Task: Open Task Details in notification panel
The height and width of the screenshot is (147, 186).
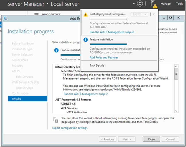Action: tap(97, 65)
